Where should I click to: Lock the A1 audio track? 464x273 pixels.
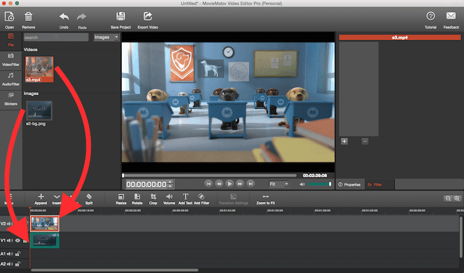[18, 254]
